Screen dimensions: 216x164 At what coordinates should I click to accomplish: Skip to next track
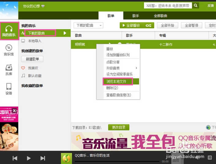coord(43,158)
